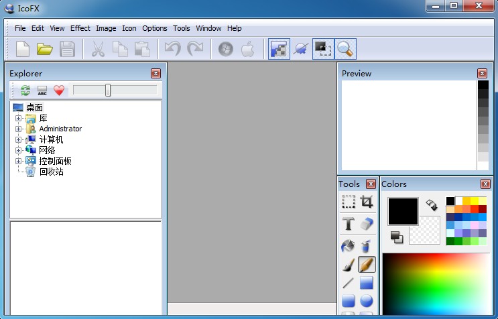498x319 pixels.
Task: Choose the yellow palette swatch
Action: click(x=474, y=201)
